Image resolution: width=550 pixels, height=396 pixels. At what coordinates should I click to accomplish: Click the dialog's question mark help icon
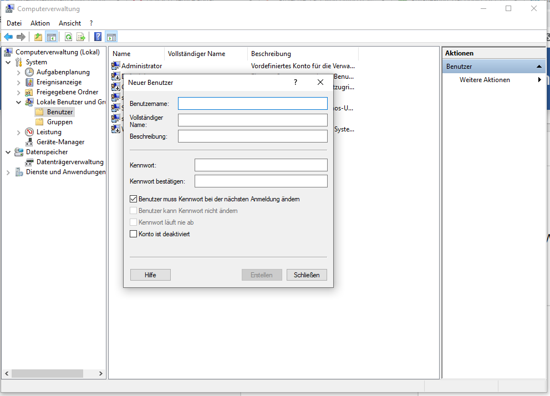point(296,82)
